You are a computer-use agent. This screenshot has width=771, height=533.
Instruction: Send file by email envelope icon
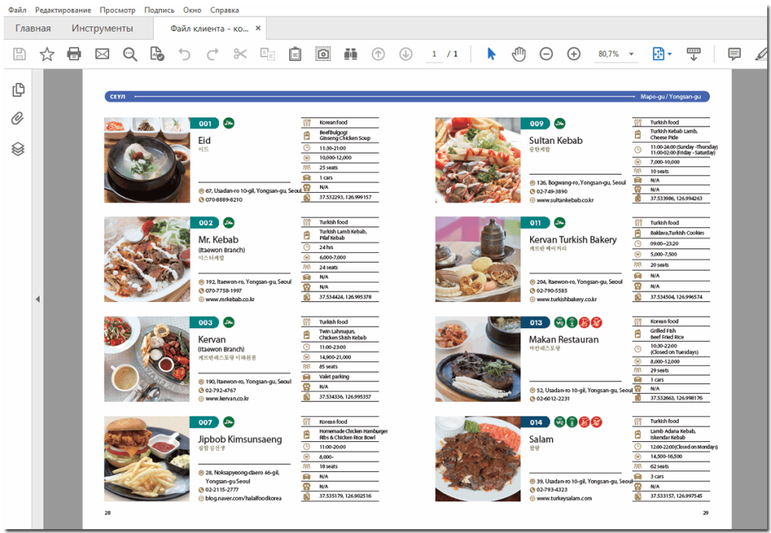(x=102, y=54)
